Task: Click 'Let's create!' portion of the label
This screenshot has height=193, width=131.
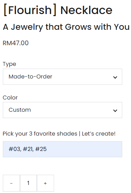Action: point(99,134)
